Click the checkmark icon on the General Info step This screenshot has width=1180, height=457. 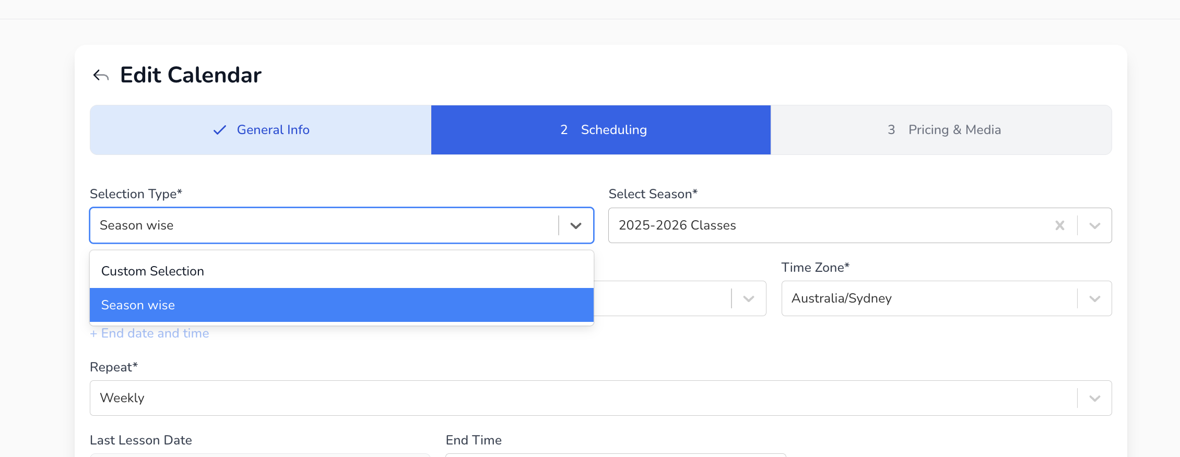(x=220, y=130)
